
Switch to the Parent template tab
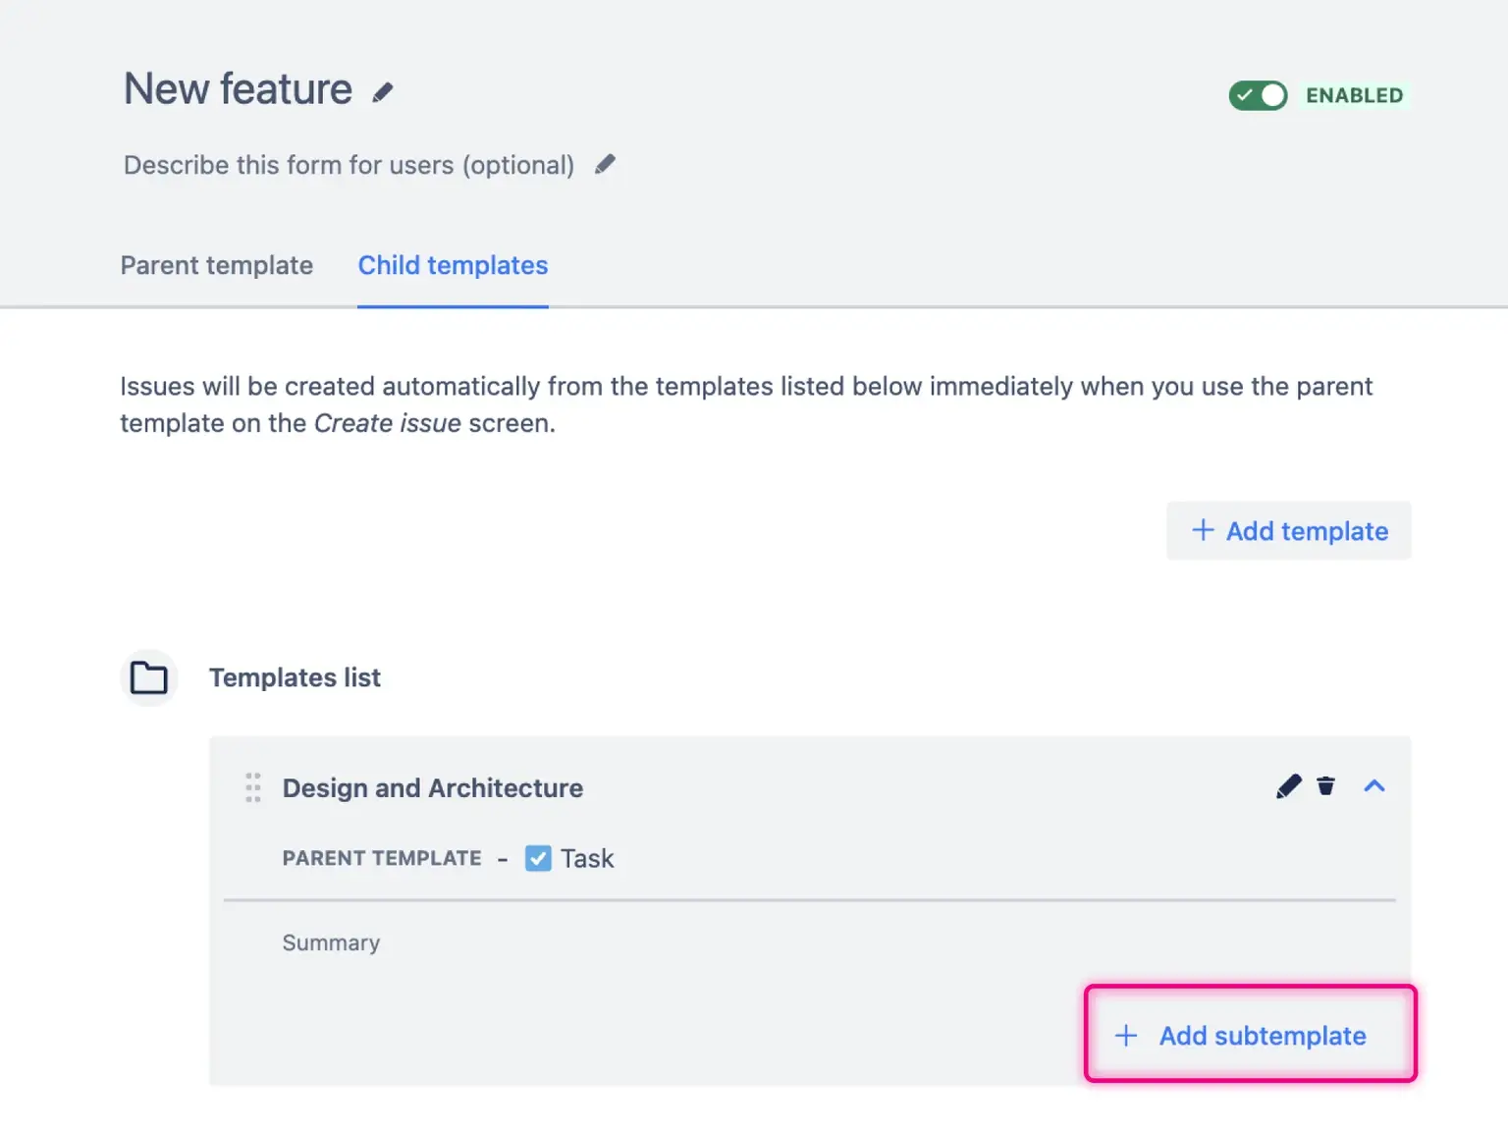217,265
